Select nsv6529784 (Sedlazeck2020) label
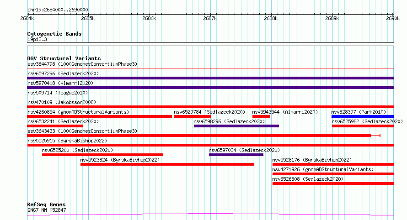 click(x=209, y=112)
